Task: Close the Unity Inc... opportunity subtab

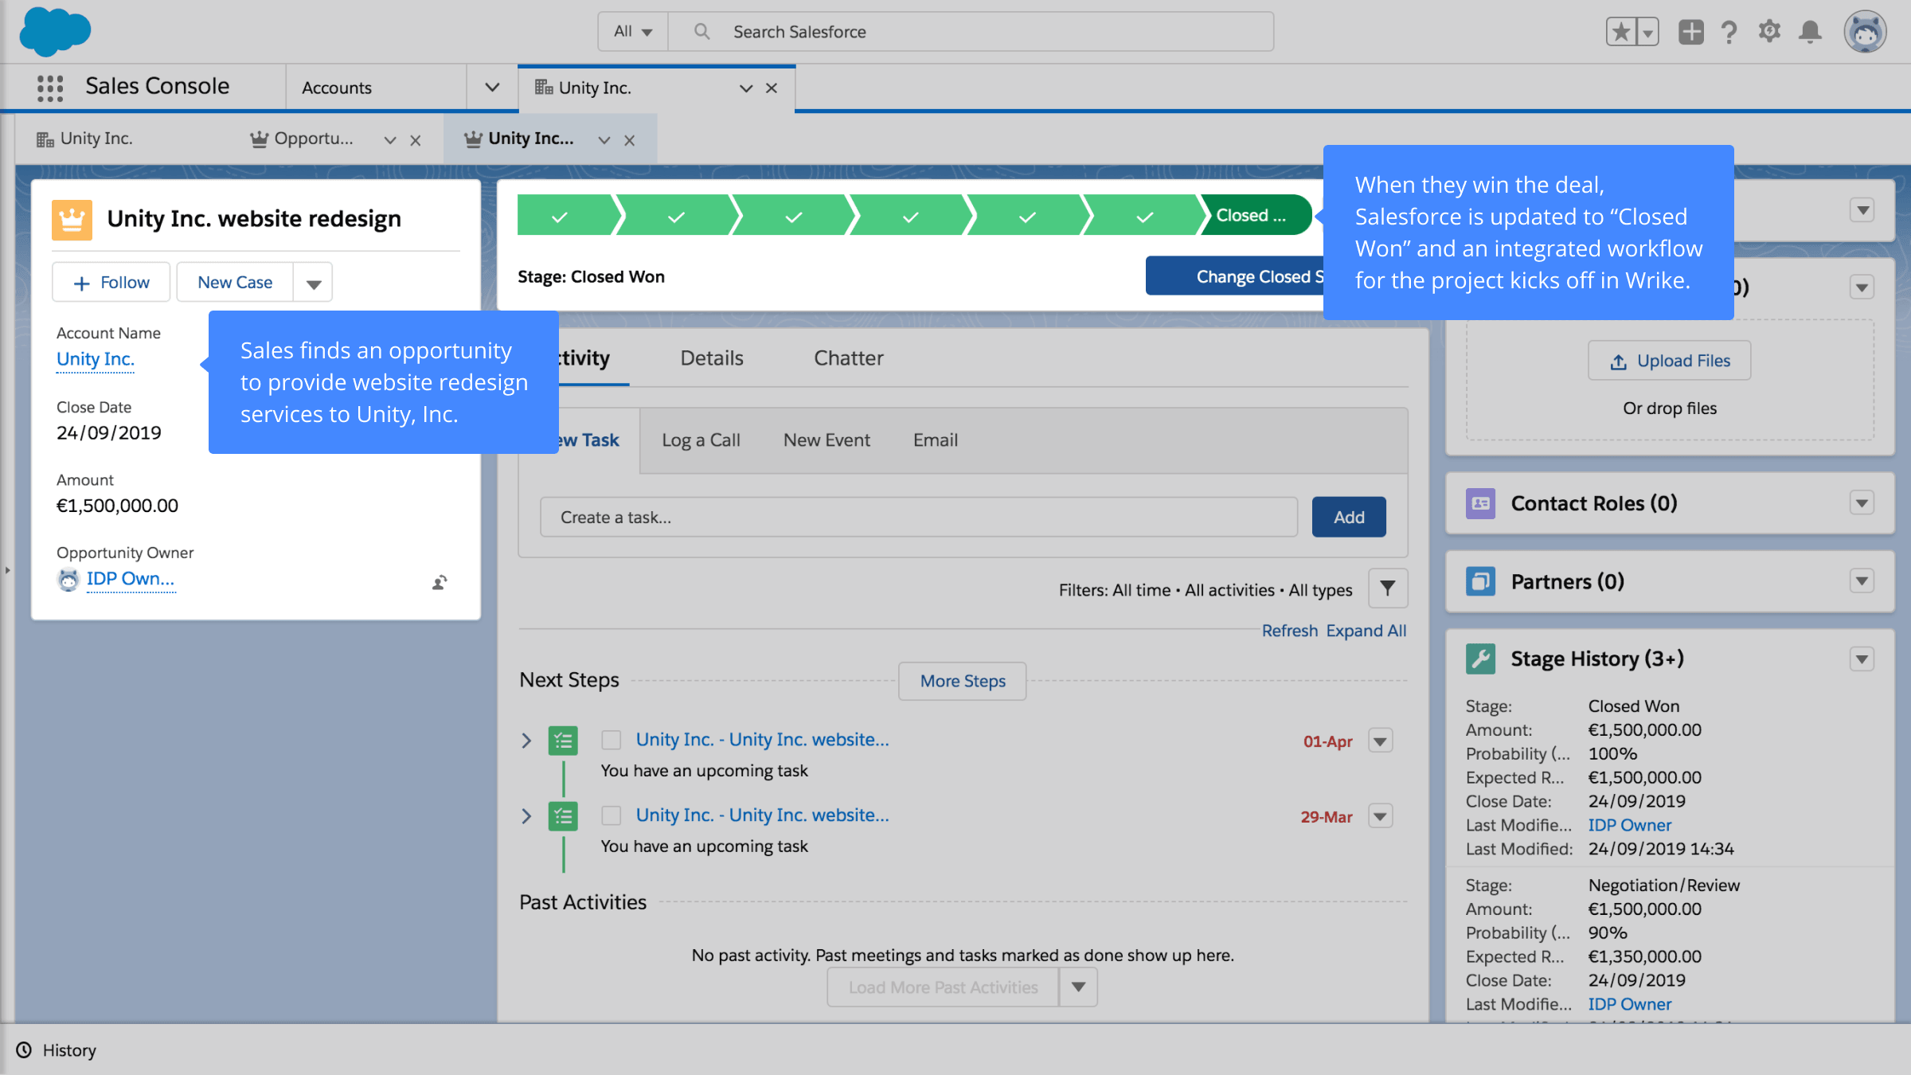Action: click(x=630, y=140)
